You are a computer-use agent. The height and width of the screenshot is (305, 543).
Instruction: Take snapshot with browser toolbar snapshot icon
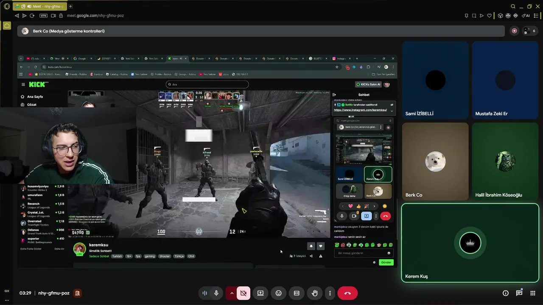(474, 16)
